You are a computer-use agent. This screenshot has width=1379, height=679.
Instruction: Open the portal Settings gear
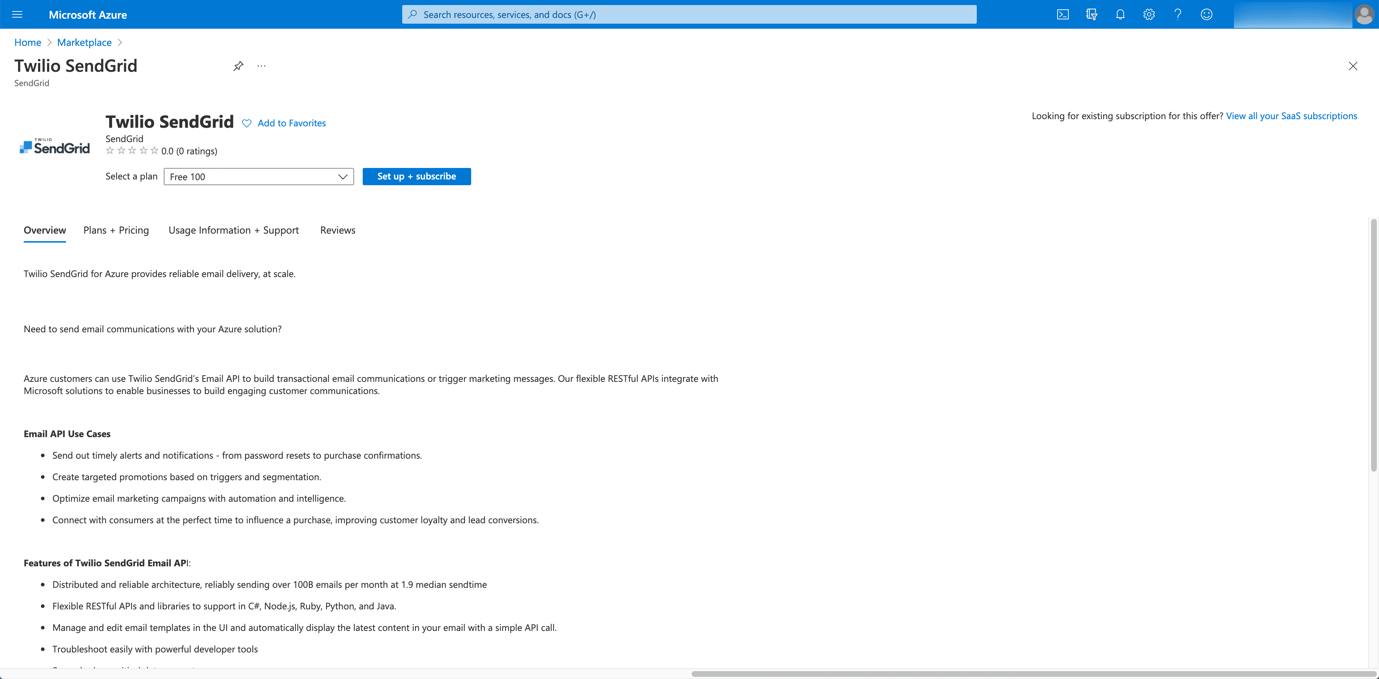(x=1149, y=14)
